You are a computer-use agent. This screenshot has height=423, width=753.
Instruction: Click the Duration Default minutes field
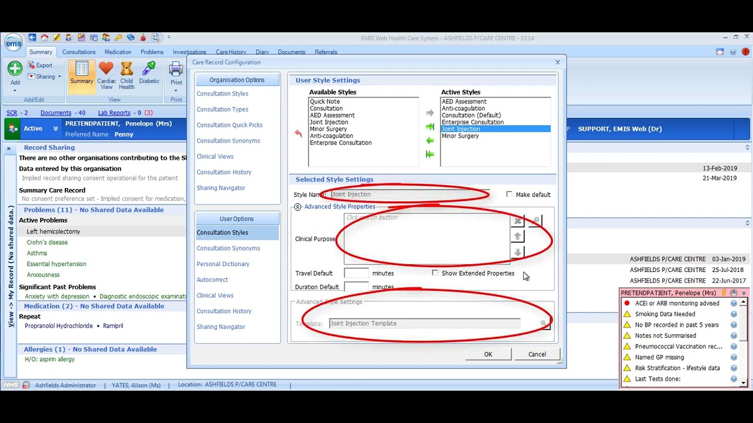pyautogui.click(x=356, y=287)
